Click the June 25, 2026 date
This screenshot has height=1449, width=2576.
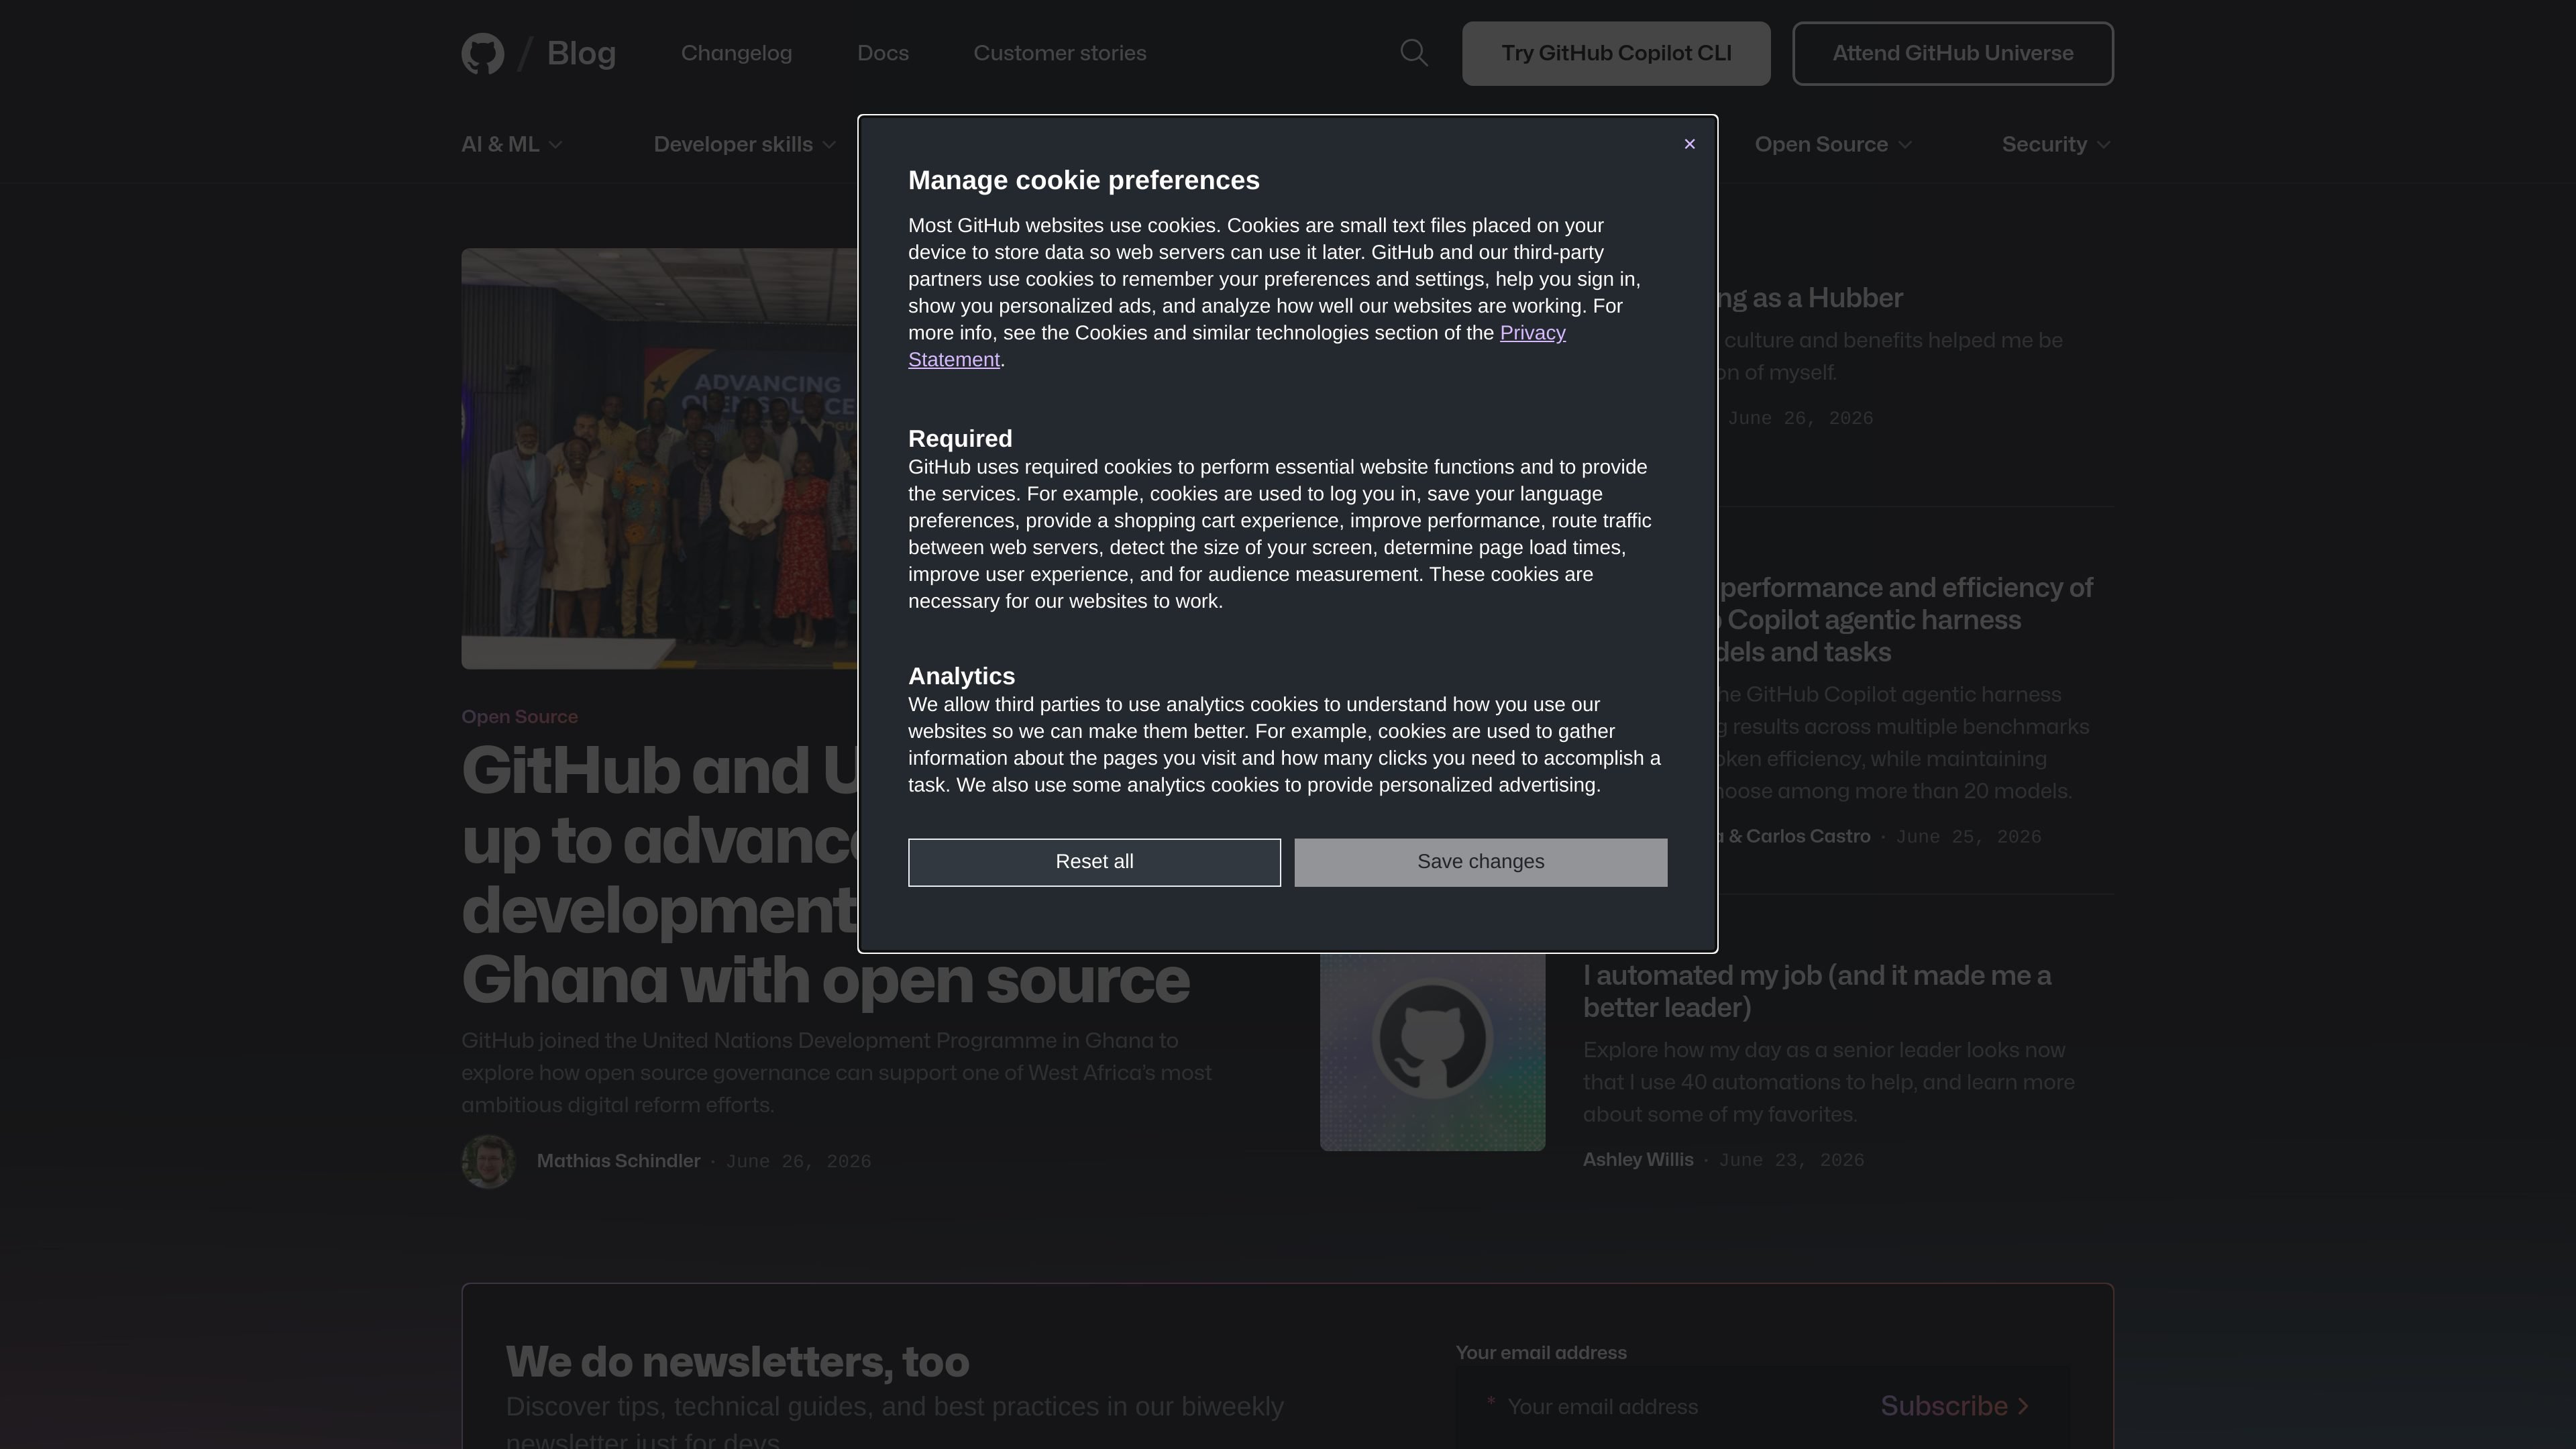(x=1968, y=837)
